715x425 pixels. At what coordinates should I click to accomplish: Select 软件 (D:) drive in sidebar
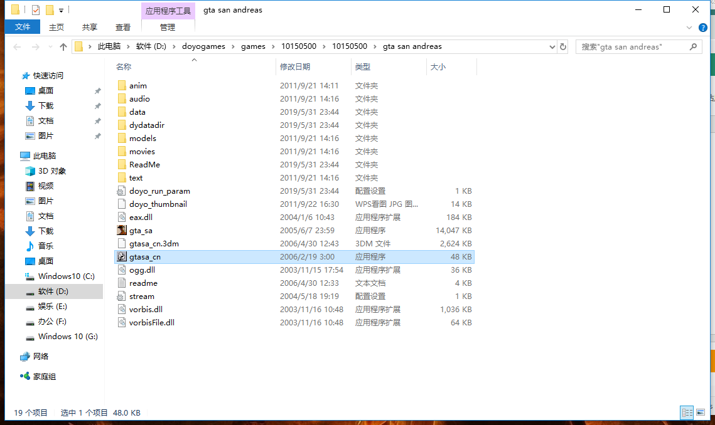54,291
